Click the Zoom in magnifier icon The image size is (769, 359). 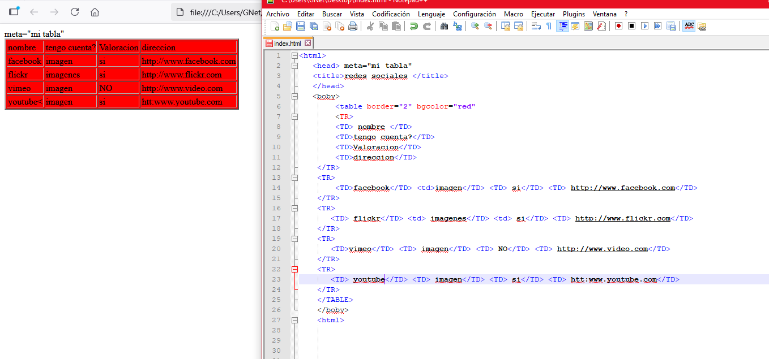pos(475,26)
